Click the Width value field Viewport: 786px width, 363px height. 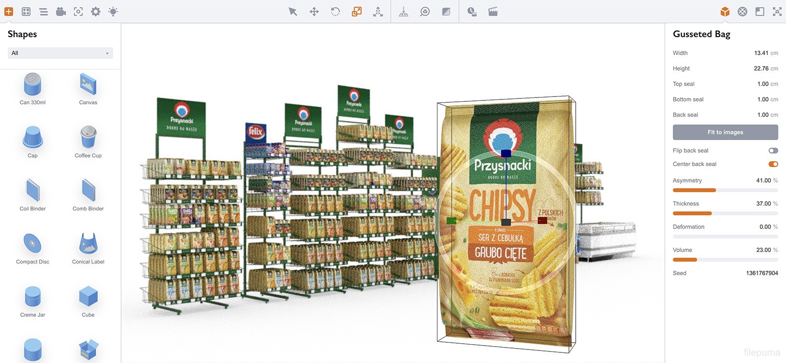click(761, 53)
